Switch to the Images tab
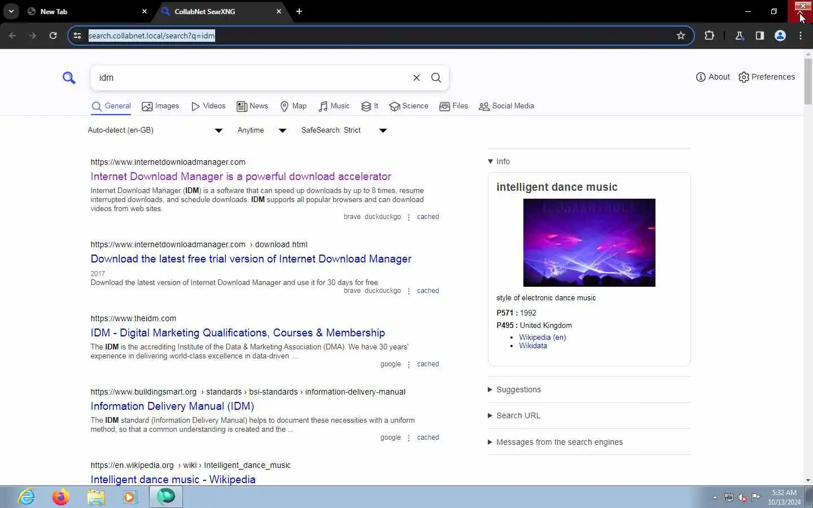The width and height of the screenshot is (813, 508). 160,106
